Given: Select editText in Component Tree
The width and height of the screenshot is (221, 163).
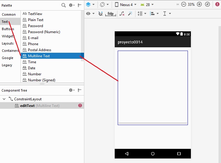Looking at the screenshot, I should coord(27,105).
